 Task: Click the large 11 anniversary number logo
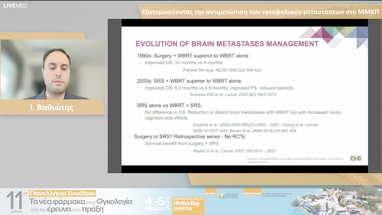(x=15, y=202)
